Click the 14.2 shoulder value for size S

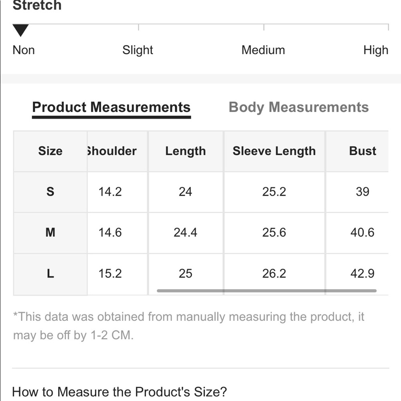110,192
